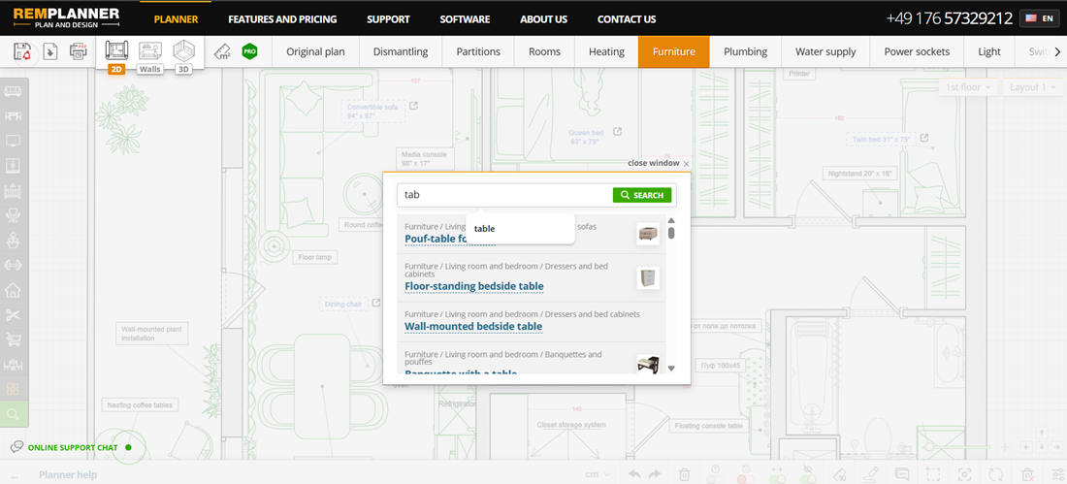Click the undo arrow in bottom toolbar
The image size is (1067, 484).
(x=634, y=474)
